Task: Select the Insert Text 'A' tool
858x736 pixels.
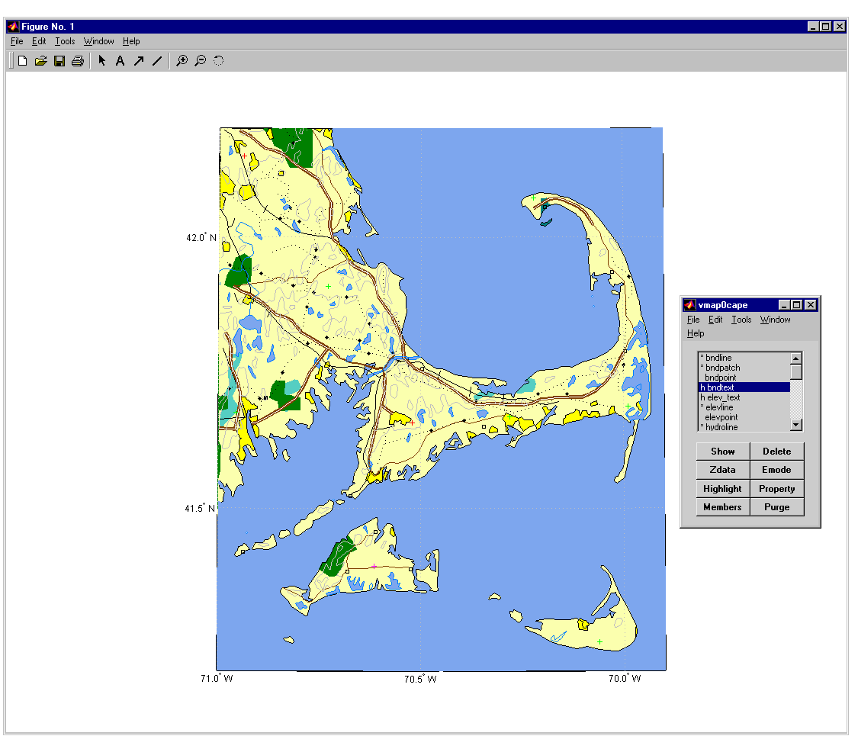Action: (120, 61)
